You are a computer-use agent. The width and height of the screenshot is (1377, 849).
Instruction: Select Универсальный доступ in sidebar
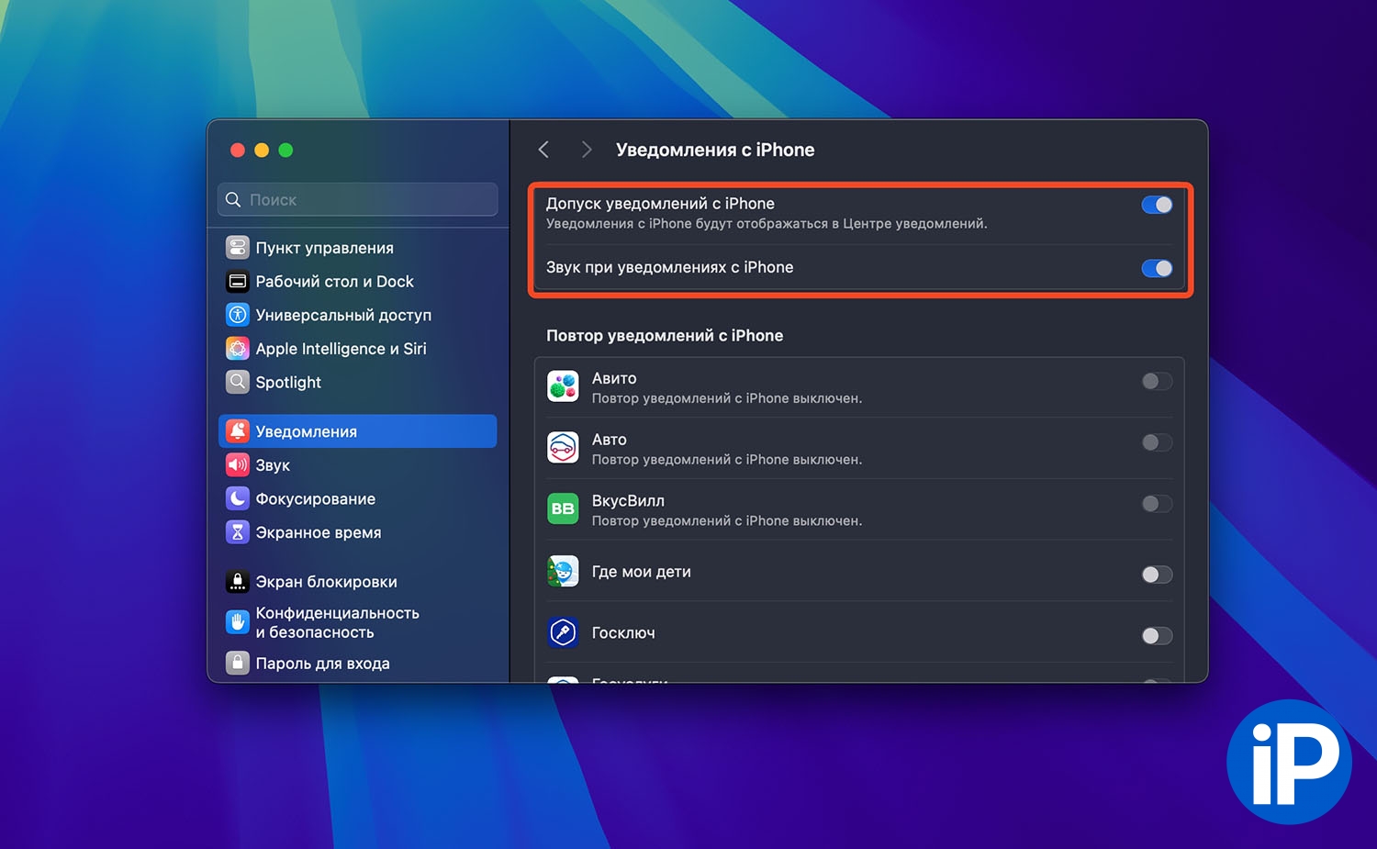(x=358, y=315)
